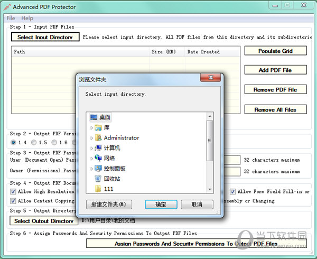Click Assign Passwords And Security Permissions button
The width and height of the screenshot is (317, 259).
pyautogui.click(x=197, y=244)
